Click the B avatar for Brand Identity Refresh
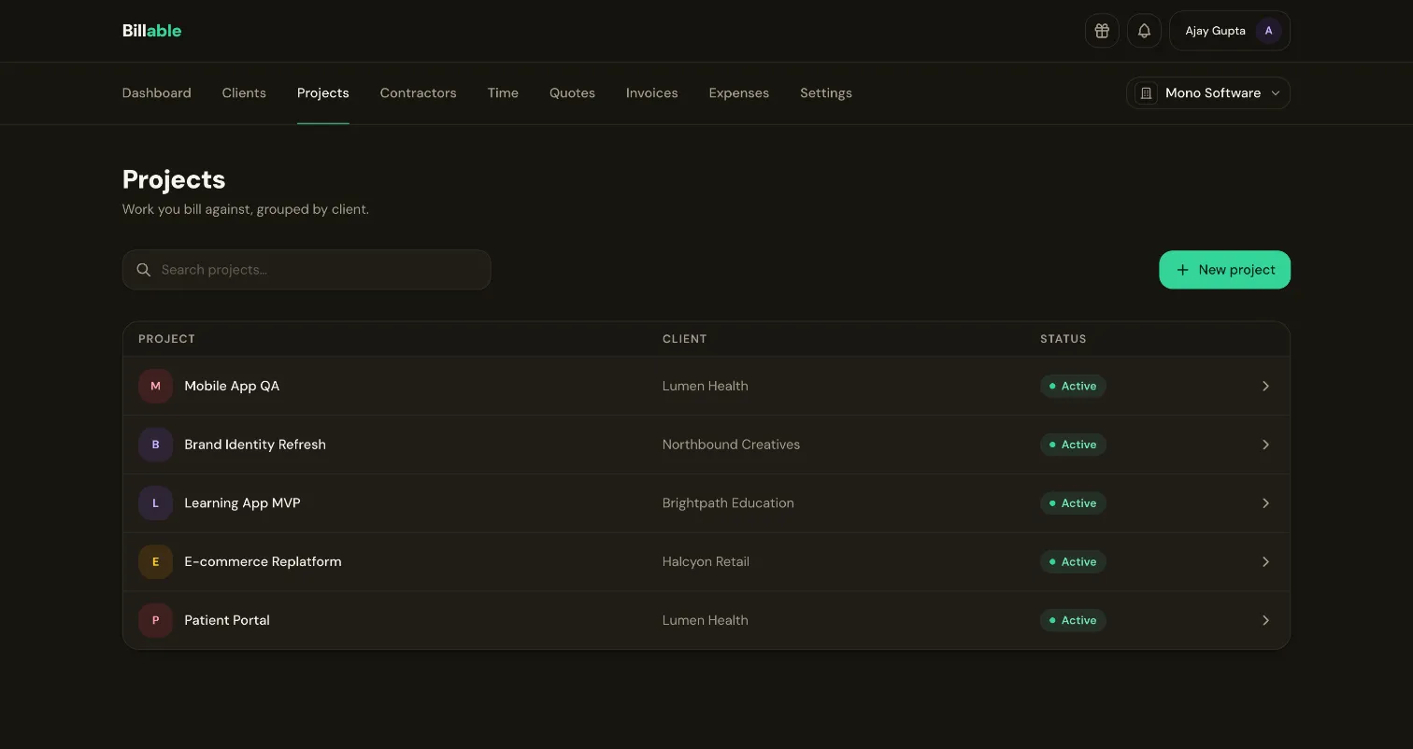This screenshot has height=749, width=1413. point(155,445)
